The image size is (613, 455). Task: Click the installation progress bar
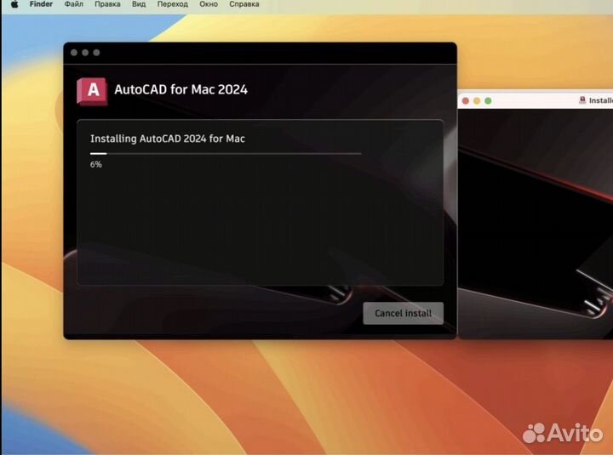click(x=226, y=154)
